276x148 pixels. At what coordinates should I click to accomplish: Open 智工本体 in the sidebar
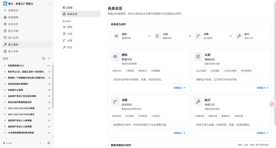click(x=27, y=51)
